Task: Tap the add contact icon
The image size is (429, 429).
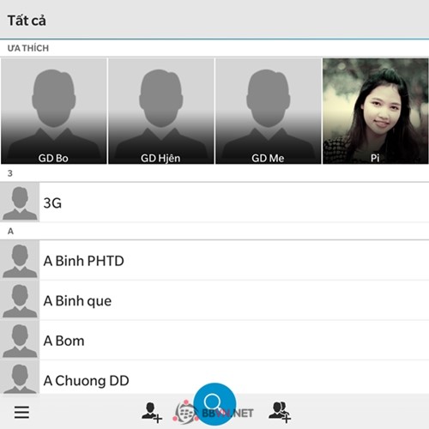Action: [152, 413]
